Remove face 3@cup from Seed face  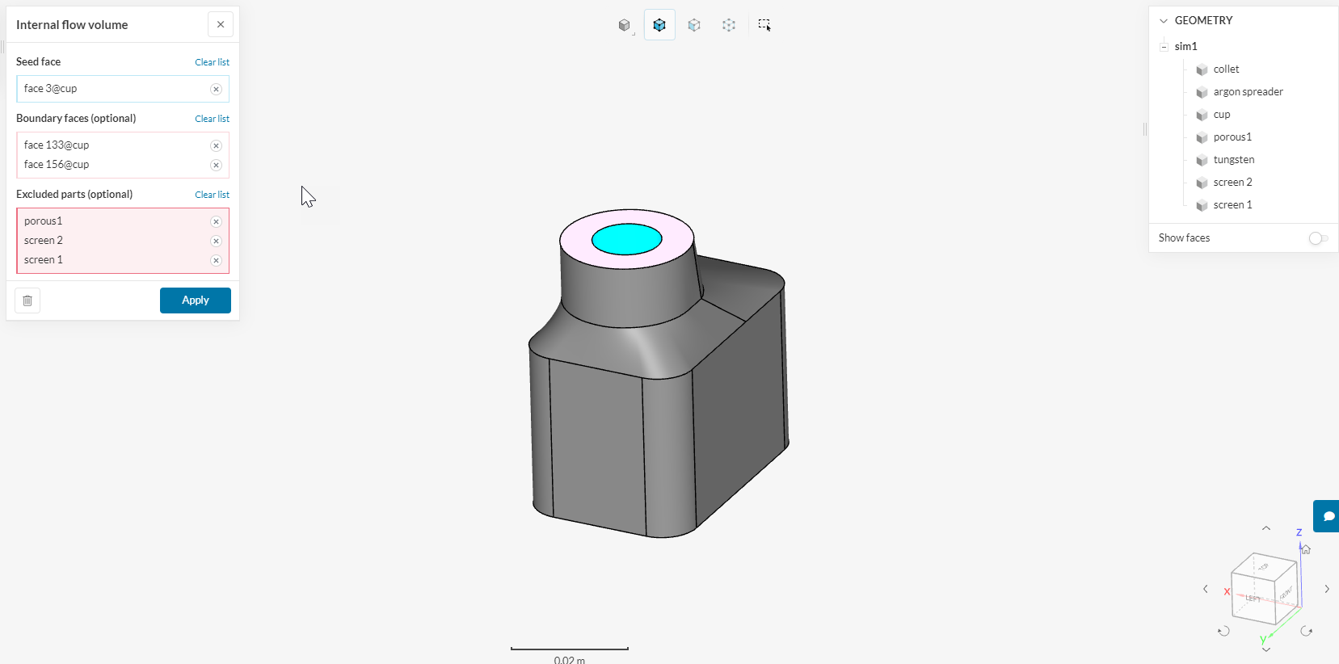pos(216,89)
